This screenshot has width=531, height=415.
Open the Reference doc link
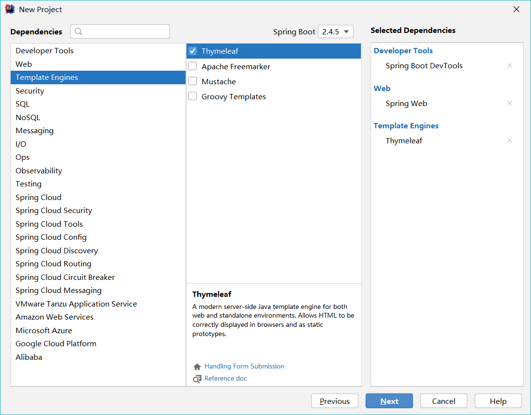point(226,379)
